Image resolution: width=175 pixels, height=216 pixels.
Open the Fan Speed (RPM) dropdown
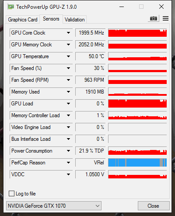coord(68,80)
